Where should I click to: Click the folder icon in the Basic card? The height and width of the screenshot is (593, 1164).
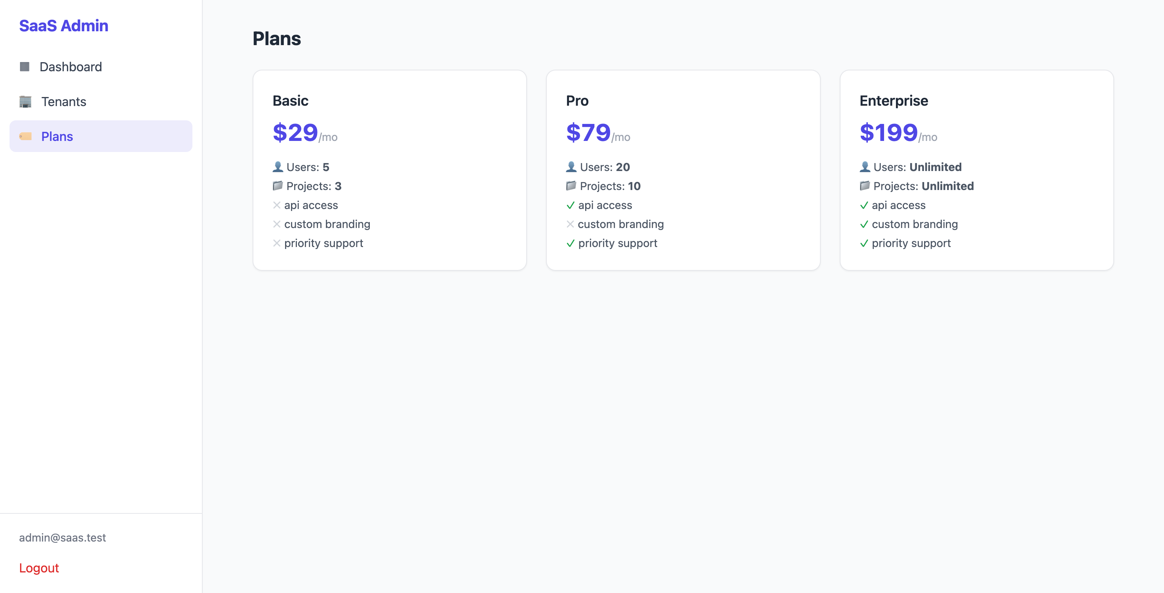click(278, 186)
